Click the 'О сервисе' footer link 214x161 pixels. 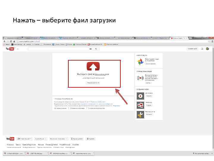10,145
